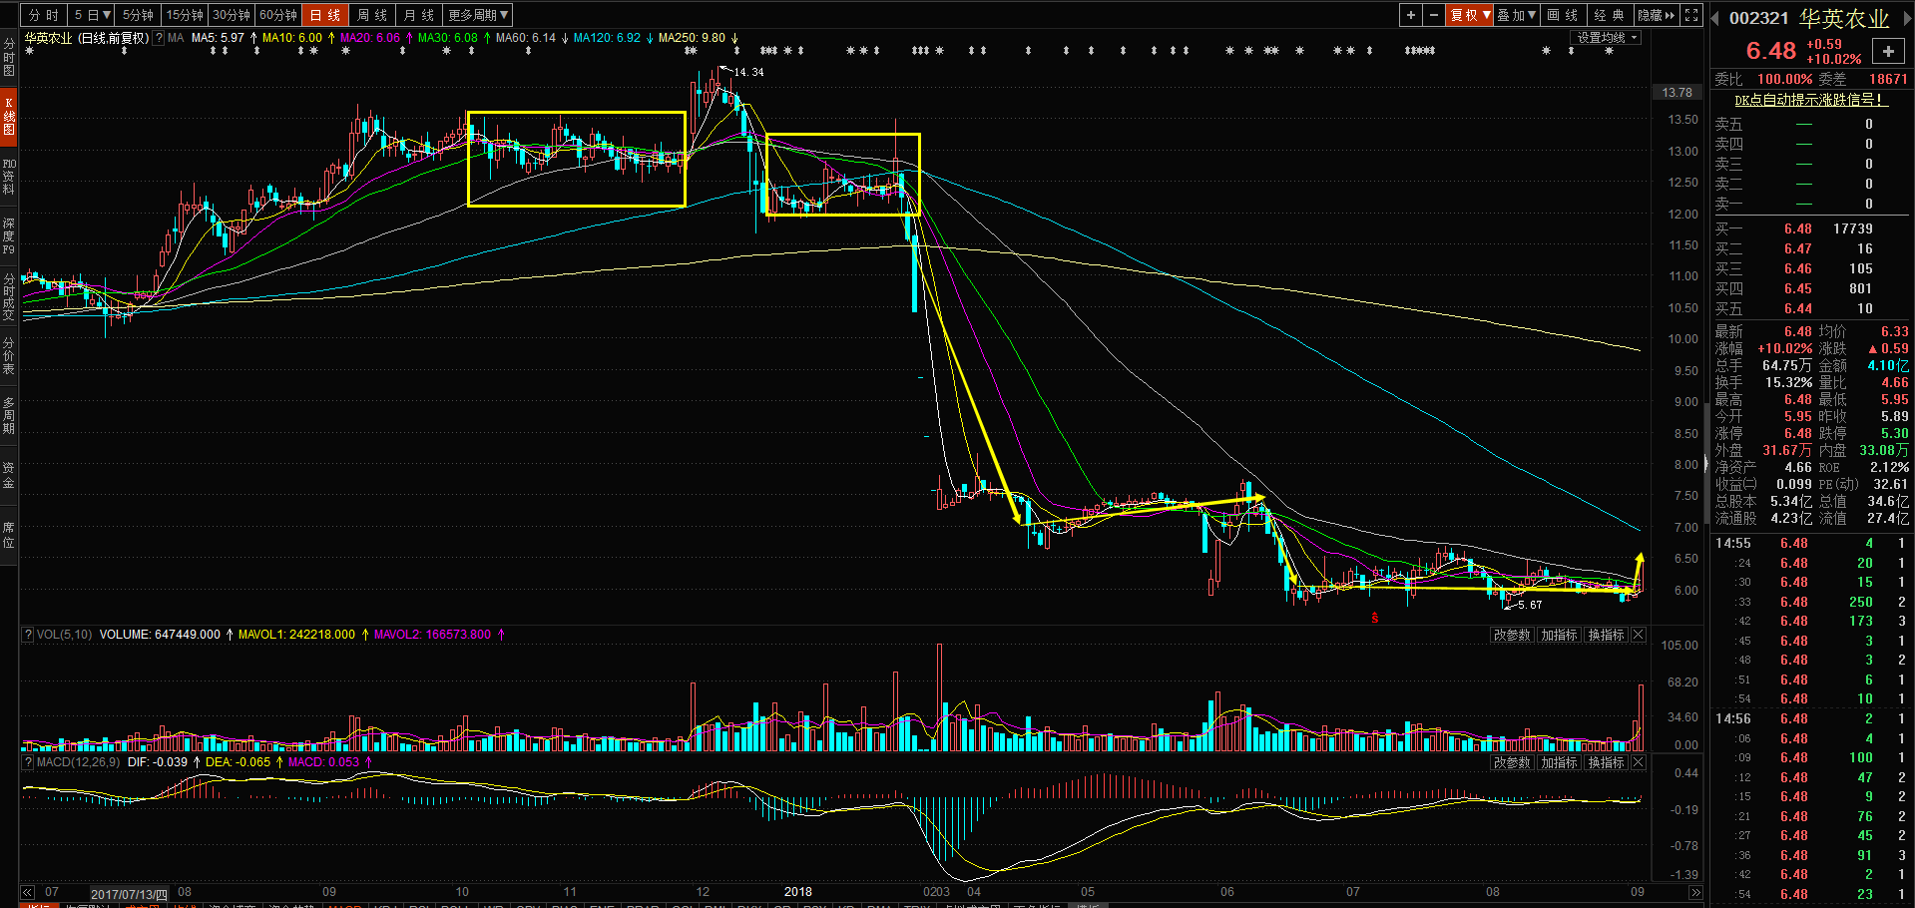The width and height of the screenshot is (1915, 908).
Task: Open 设置均线 dropdown
Action: click(x=1607, y=38)
